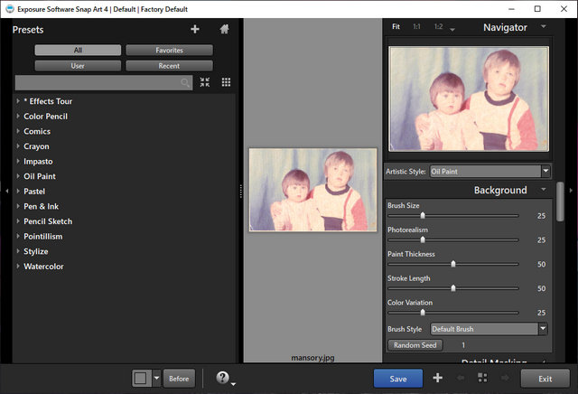Screen dimensions: 578x394
Task: Click the preset search input field
Action: (x=98, y=82)
